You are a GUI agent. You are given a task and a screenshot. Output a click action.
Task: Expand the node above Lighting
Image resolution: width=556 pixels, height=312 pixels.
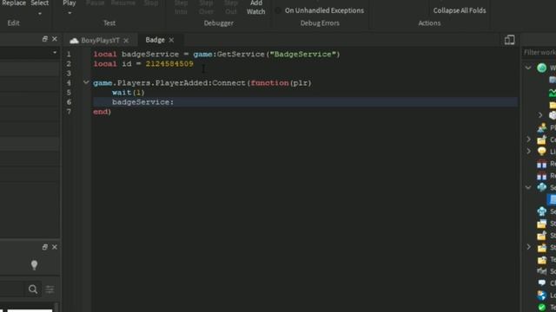click(x=529, y=140)
